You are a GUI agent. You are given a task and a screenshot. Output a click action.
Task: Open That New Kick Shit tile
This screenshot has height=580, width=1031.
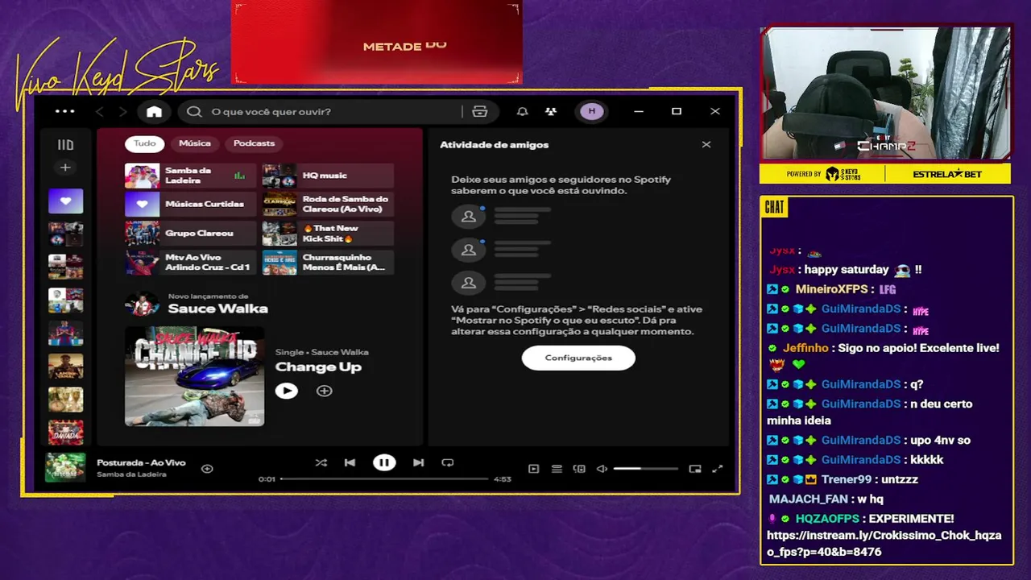[328, 234]
